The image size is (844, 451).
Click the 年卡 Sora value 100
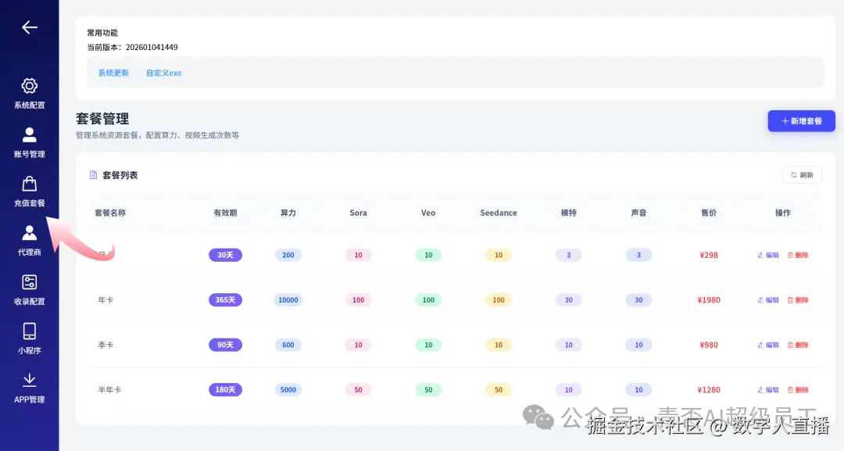[358, 300]
